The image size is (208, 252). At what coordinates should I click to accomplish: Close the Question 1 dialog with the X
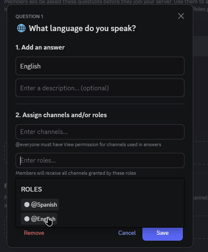click(x=181, y=16)
